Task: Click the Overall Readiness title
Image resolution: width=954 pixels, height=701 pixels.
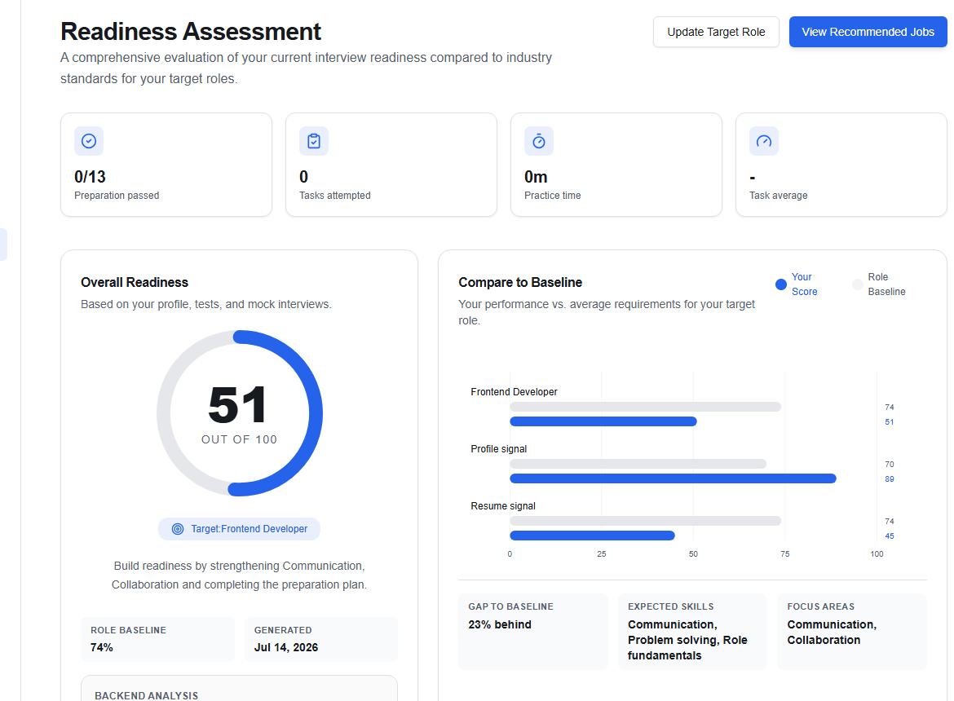Action: pos(135,282)
